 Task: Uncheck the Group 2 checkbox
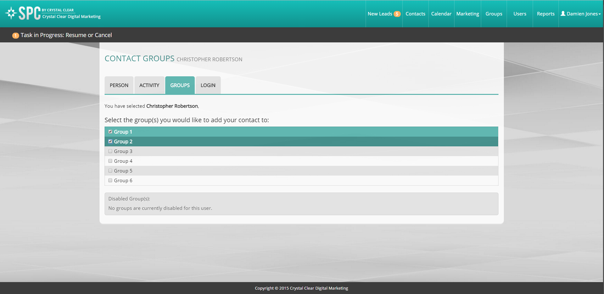110,141
